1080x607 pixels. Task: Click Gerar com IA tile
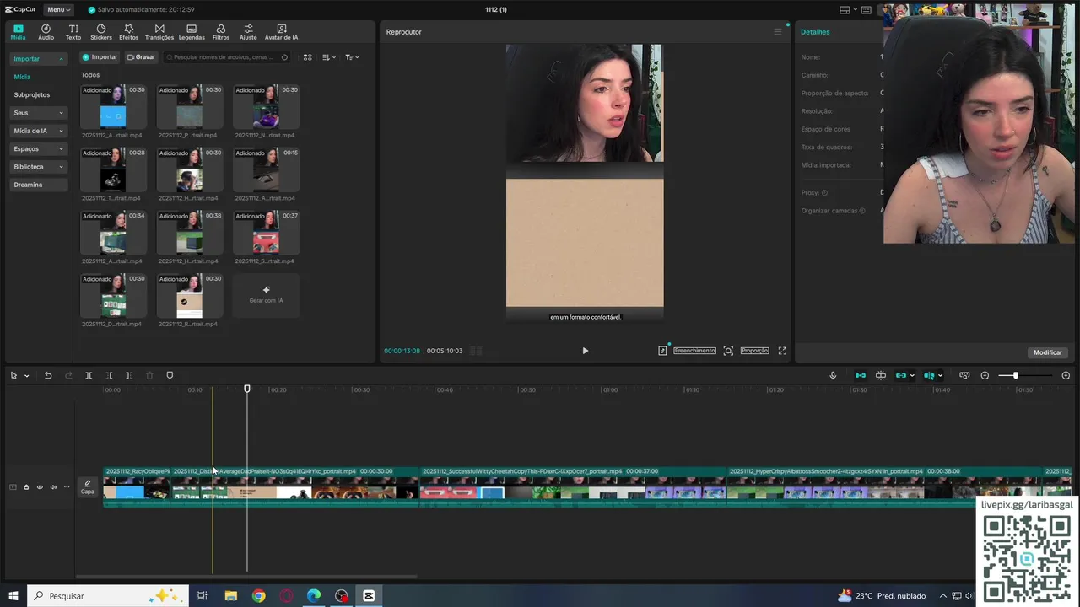(266, 295)
